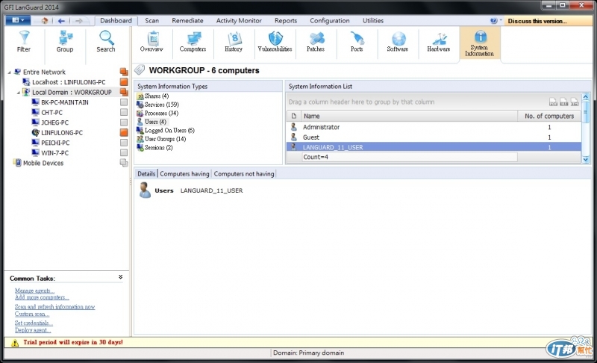Select CHT-PC computer

51,112
